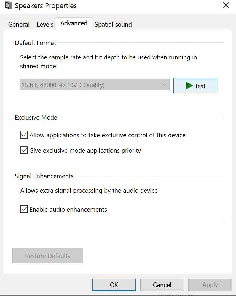Image resolution: width=236 pixels, height=296 pixels.
Task: Click the Restore Defaults button
Action: [x=48, y=256]
